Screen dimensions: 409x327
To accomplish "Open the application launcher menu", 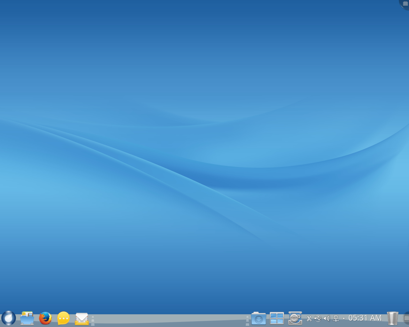I will [9, 318].
